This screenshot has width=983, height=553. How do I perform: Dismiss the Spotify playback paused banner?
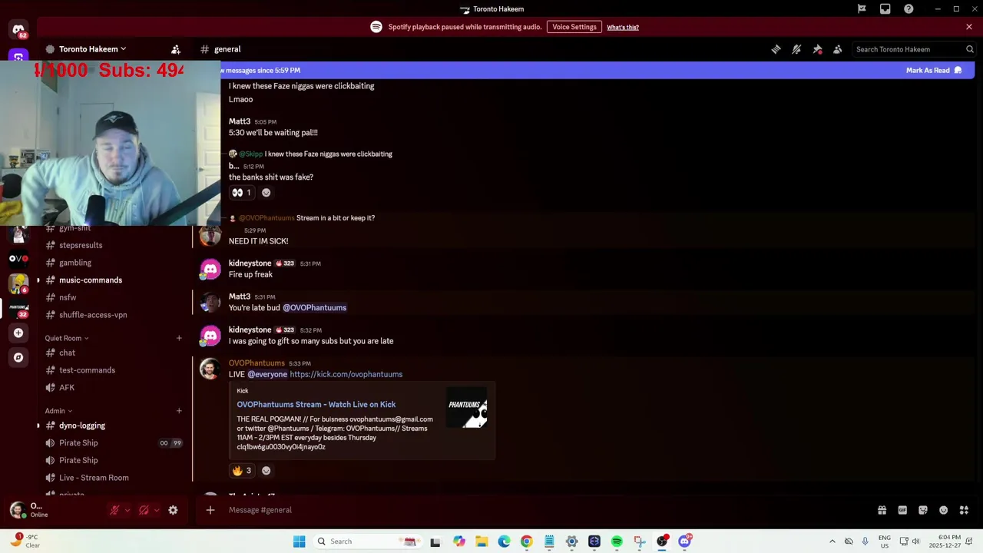pyautogui.click(x=969, y=27)
